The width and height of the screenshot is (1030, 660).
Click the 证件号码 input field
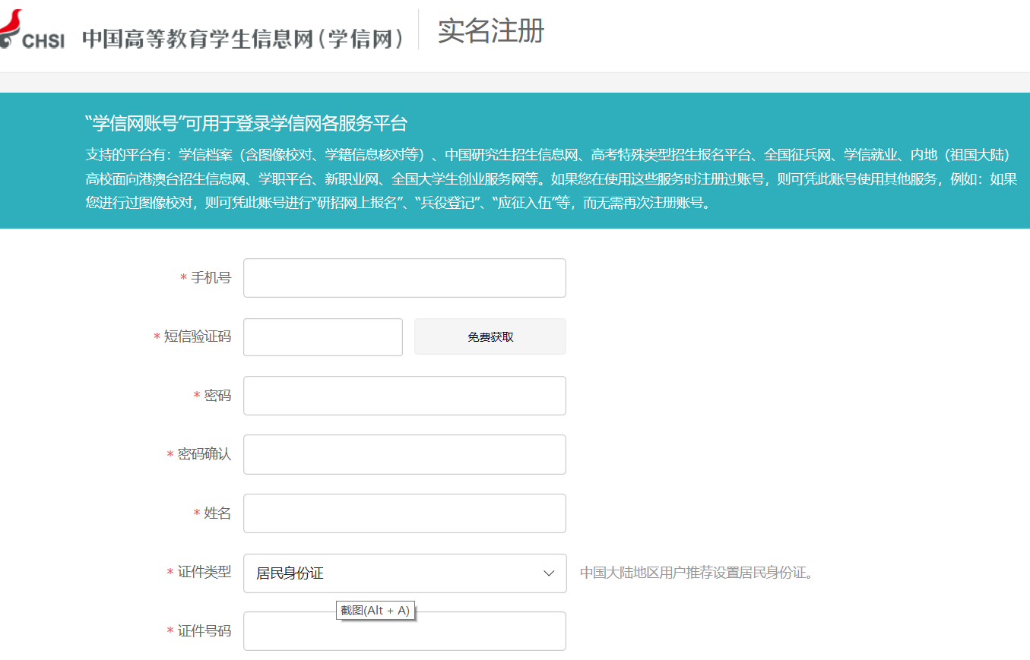(x=404, y=631)
